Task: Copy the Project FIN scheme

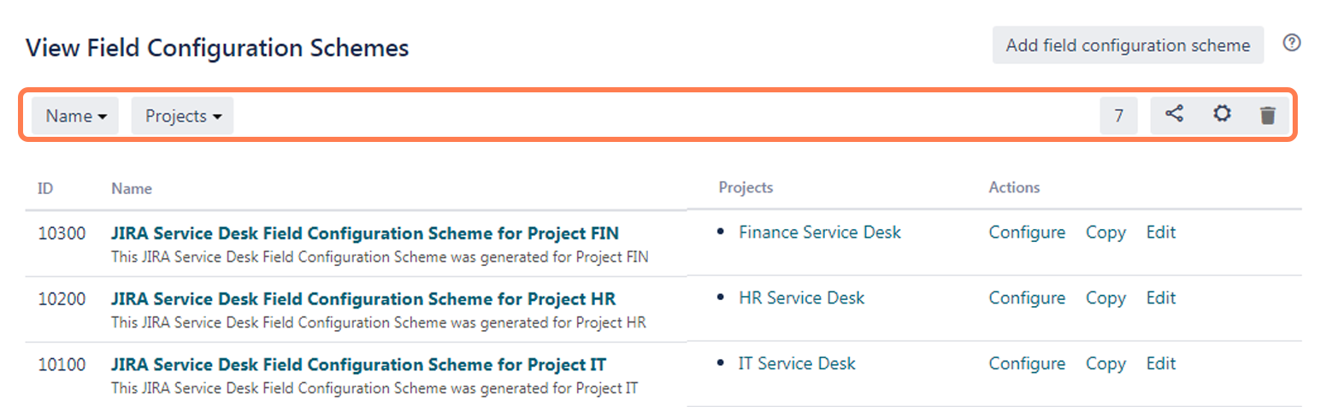Action: (x=1105, y=232)
